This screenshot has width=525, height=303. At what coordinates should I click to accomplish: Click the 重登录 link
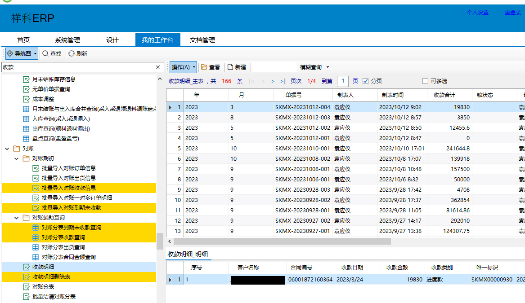click(512, 13)
